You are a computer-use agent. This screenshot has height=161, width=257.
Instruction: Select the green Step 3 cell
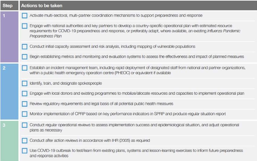[x=9, y=141]
